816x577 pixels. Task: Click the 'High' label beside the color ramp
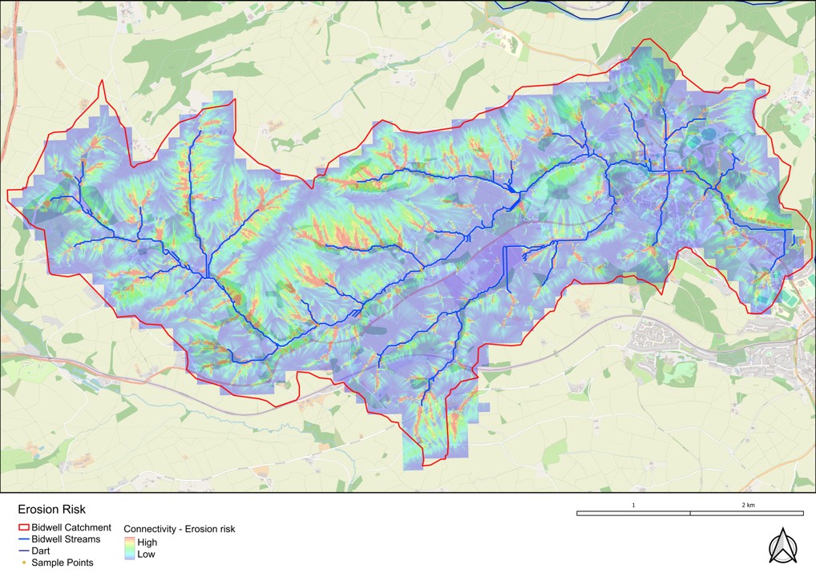pos(147,543)
